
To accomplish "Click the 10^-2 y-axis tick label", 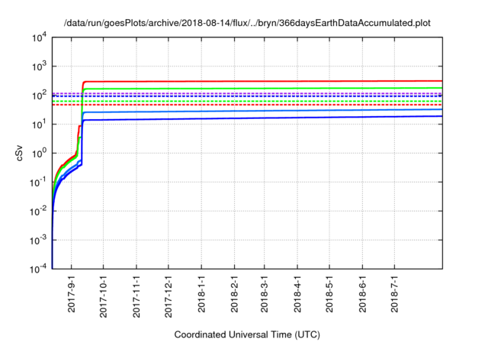I will 39,211.
